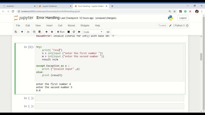Open the Insert menu
Image resolution: width=205 pixels, height=115 pixels.
click(49, 26)
